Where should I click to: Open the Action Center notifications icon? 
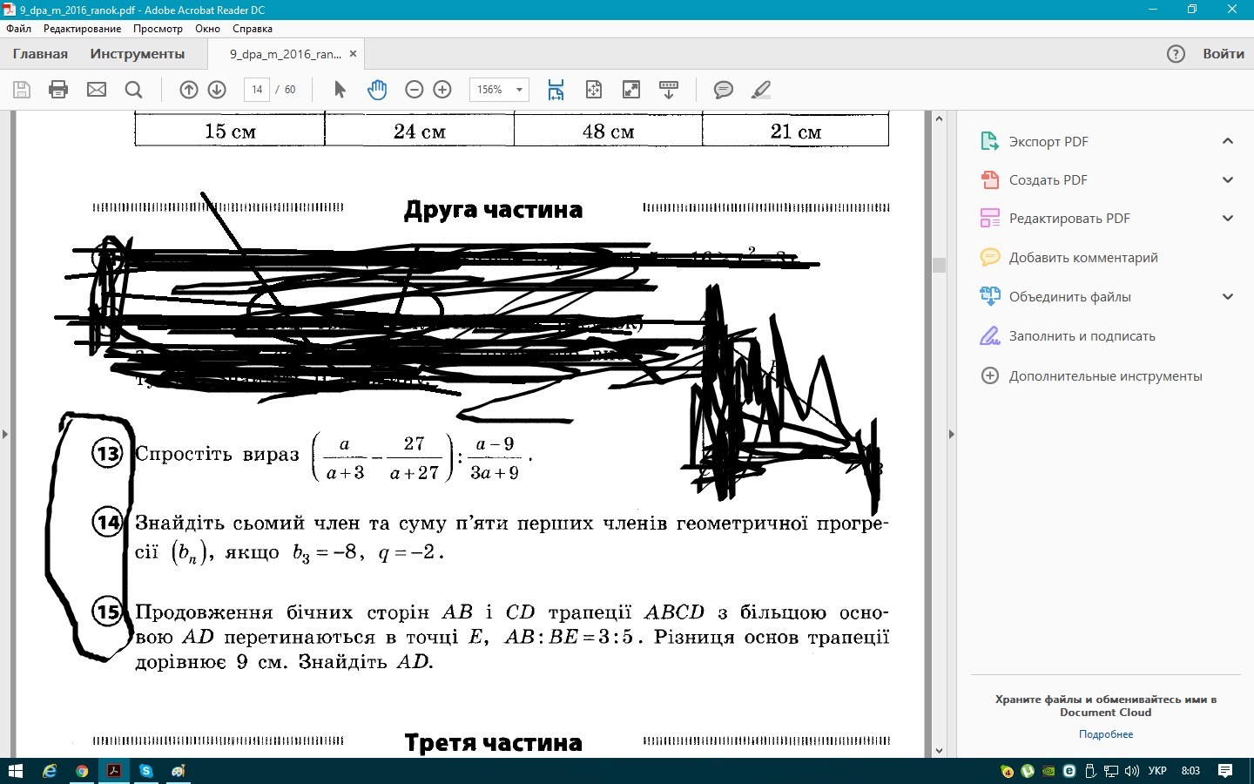1225,771
